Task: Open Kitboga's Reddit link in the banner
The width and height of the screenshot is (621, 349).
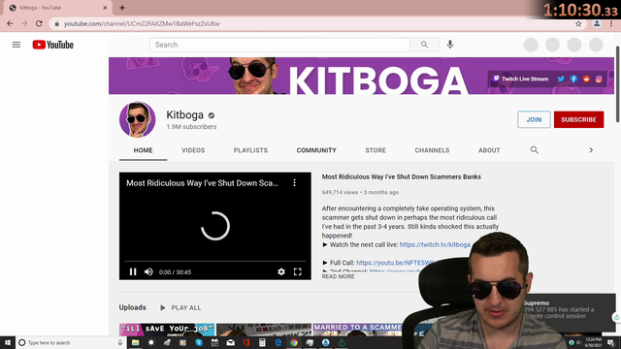Action: point(586,79)
